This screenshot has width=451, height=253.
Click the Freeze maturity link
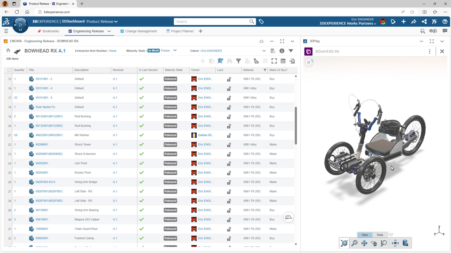pos(165,51)
